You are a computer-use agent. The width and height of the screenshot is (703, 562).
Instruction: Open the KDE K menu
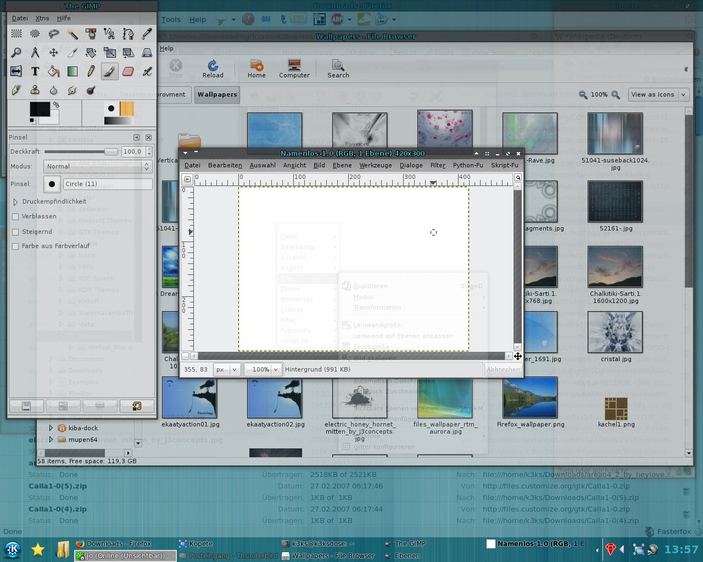tap(13, 549)
